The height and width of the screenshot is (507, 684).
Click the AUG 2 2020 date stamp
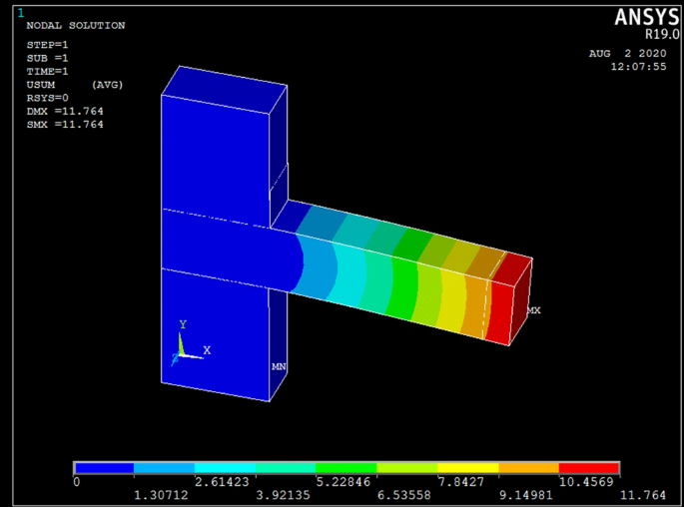click(x=627, y=53)
